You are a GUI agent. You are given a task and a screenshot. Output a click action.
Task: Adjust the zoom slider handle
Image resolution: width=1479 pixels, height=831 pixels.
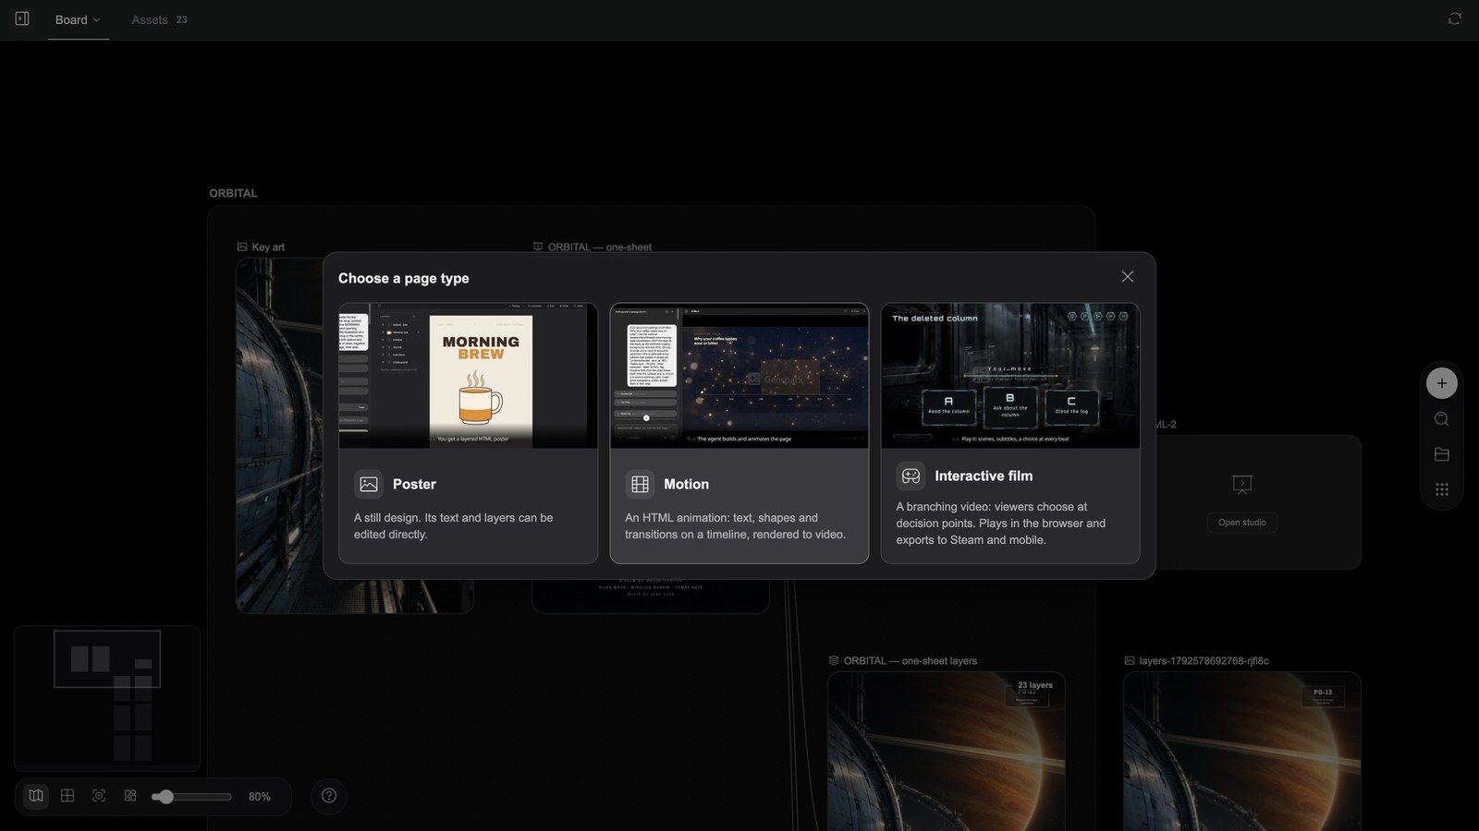click(x=165, y=796)
